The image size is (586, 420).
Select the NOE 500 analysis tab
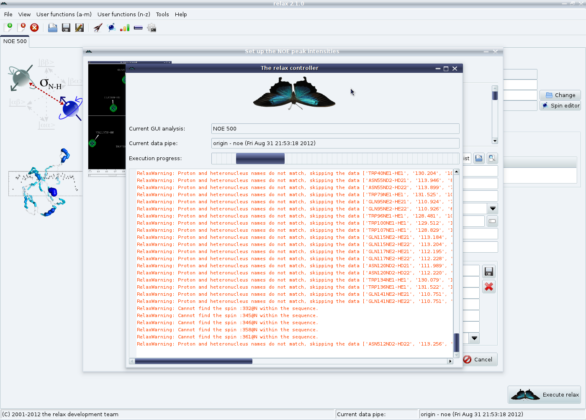tap(15, 41)
